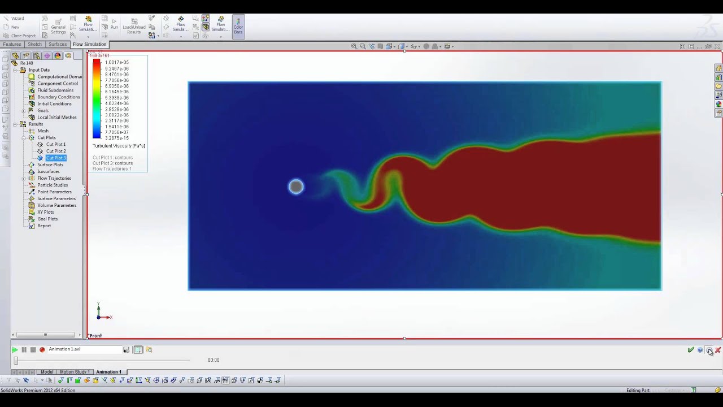The height and width of the screenshot is (407, 723).
Task: Switch to the Features tab
Action: pyautogui.click(x=12, y=44)
